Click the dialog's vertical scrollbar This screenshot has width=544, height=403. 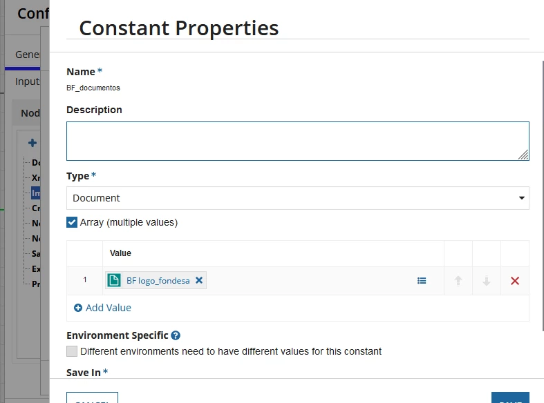[x=543, y=195]
